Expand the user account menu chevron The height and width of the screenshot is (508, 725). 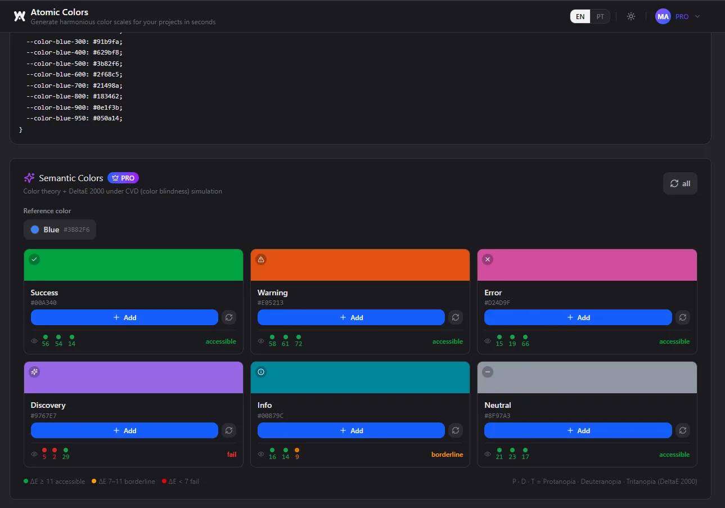[697, 16]
